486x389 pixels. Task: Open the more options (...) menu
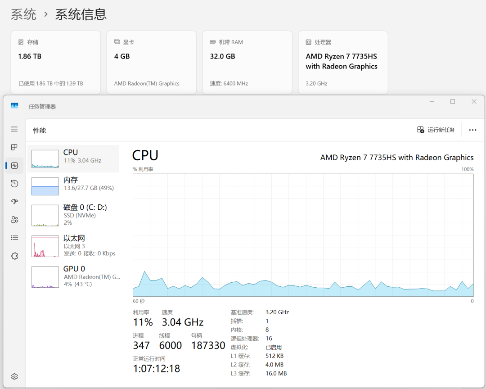click(472, 130)
